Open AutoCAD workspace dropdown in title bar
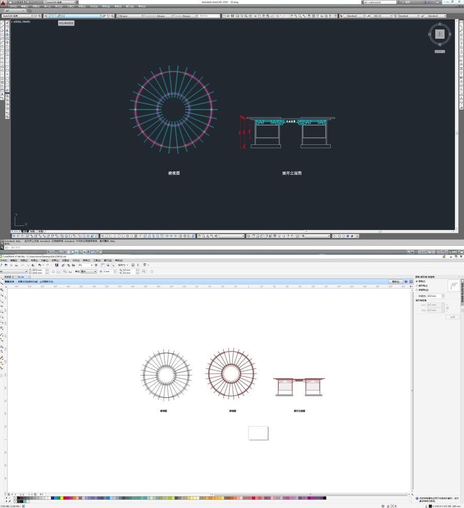 (x=60, y=2)
